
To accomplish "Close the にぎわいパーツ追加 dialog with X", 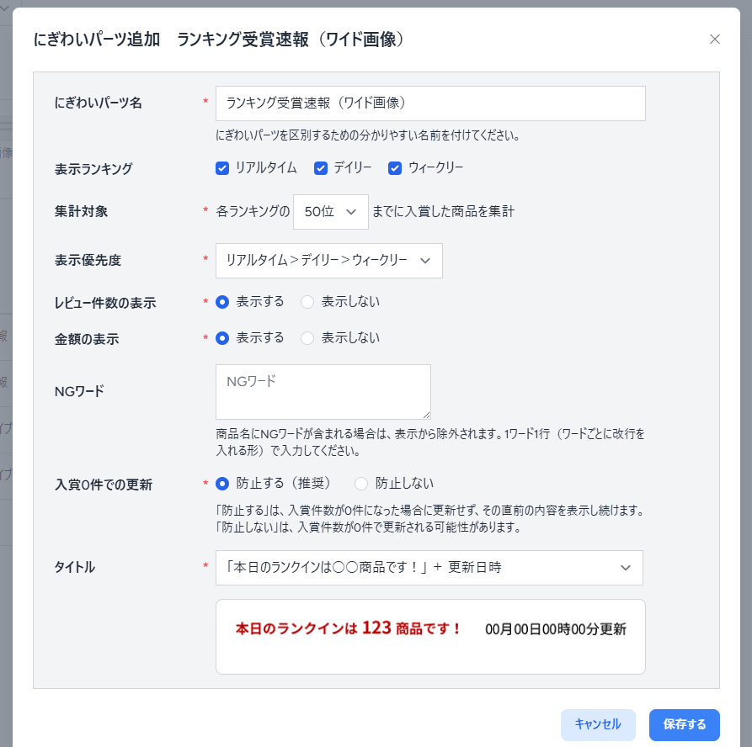I will (715, 39).
